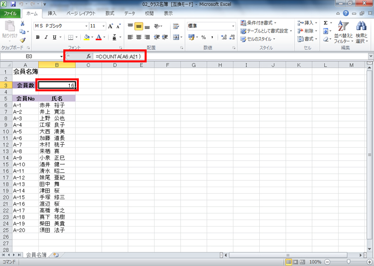Image resolution: width=374 pixels, height=266 pixels.
Task: Open the font color dropdown arrow
Action: (x=104, y=37)
